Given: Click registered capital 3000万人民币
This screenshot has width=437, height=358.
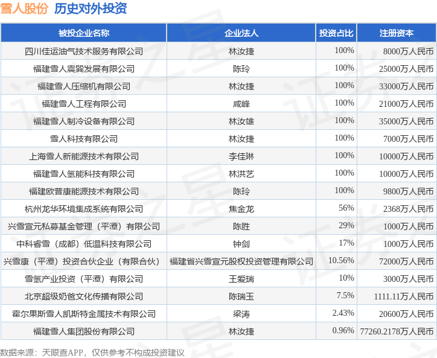Looking at the screenshot, I should [408, 279].
